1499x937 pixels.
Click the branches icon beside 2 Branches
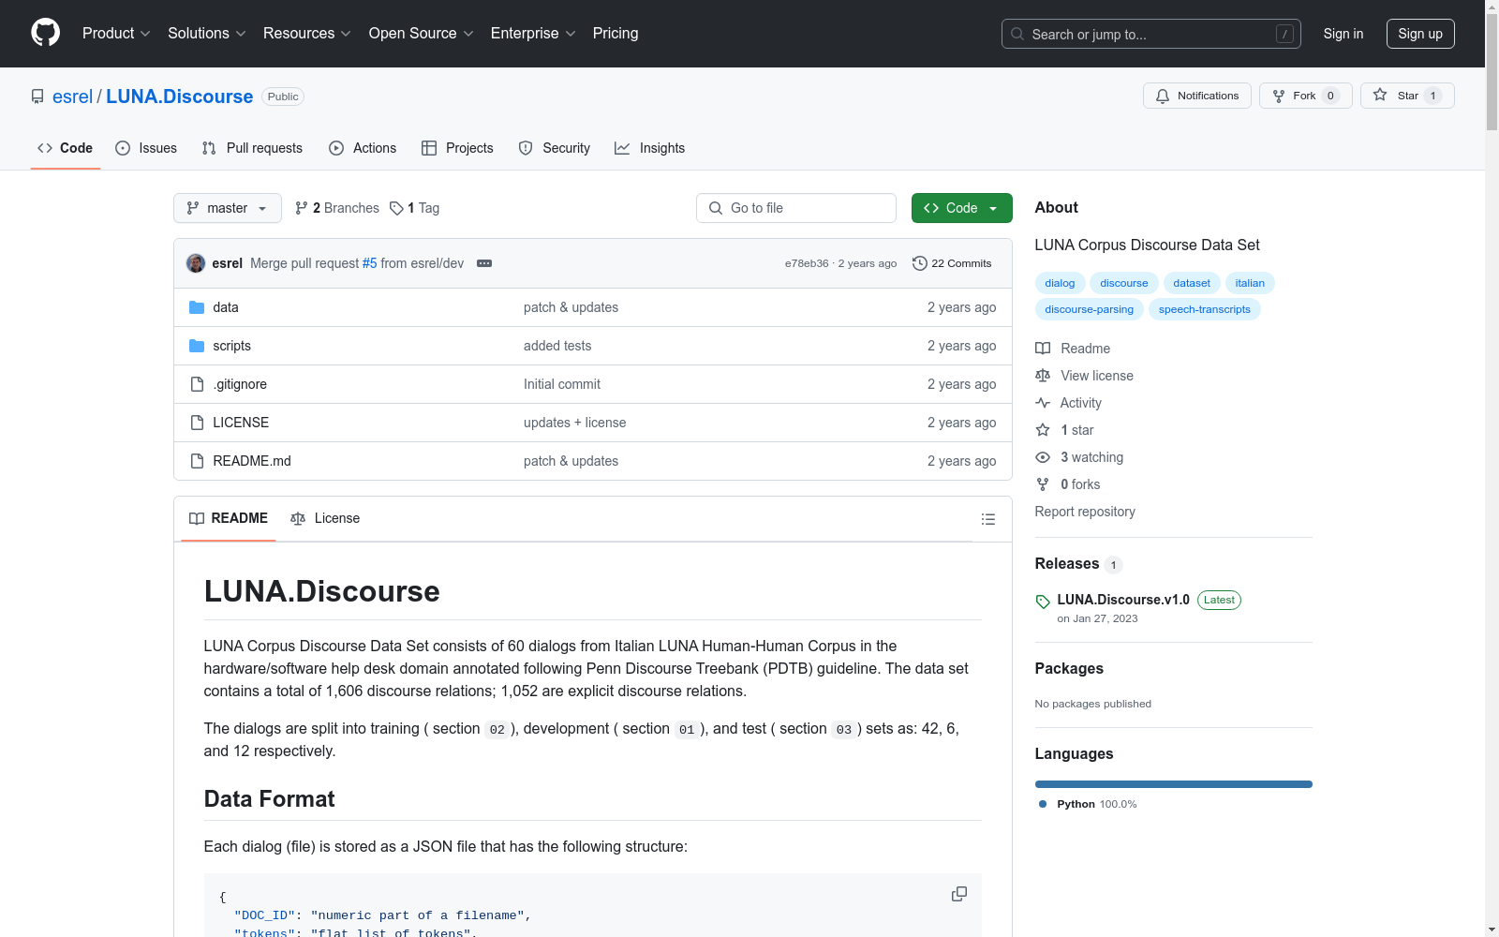pyautogui.click(x=302, y=208)
